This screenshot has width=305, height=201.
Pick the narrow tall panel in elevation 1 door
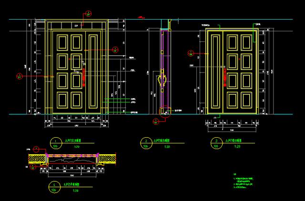pos(93,71)
